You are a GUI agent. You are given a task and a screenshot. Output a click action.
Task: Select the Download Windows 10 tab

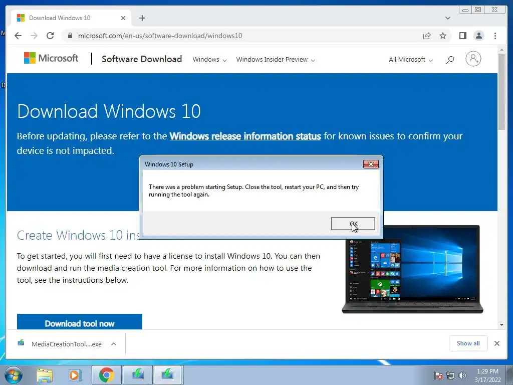(x=71, y=18)
